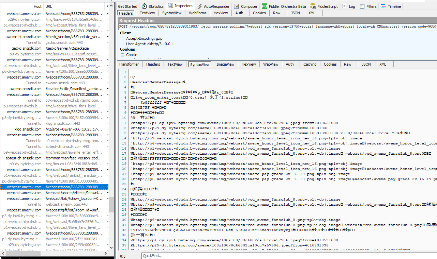Select request WebForms inspector tab
437x259 pixels.
point(198,13)
